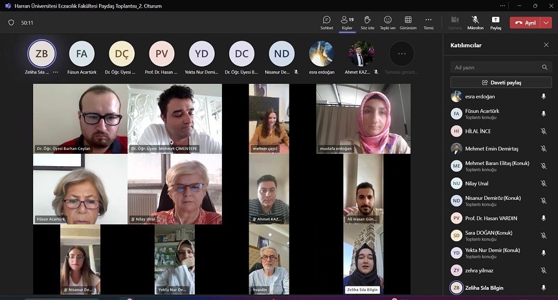Open options next to Zeliha Sıla avatar
This screenshot has width=558, height=300.
[x=55, y=72]
